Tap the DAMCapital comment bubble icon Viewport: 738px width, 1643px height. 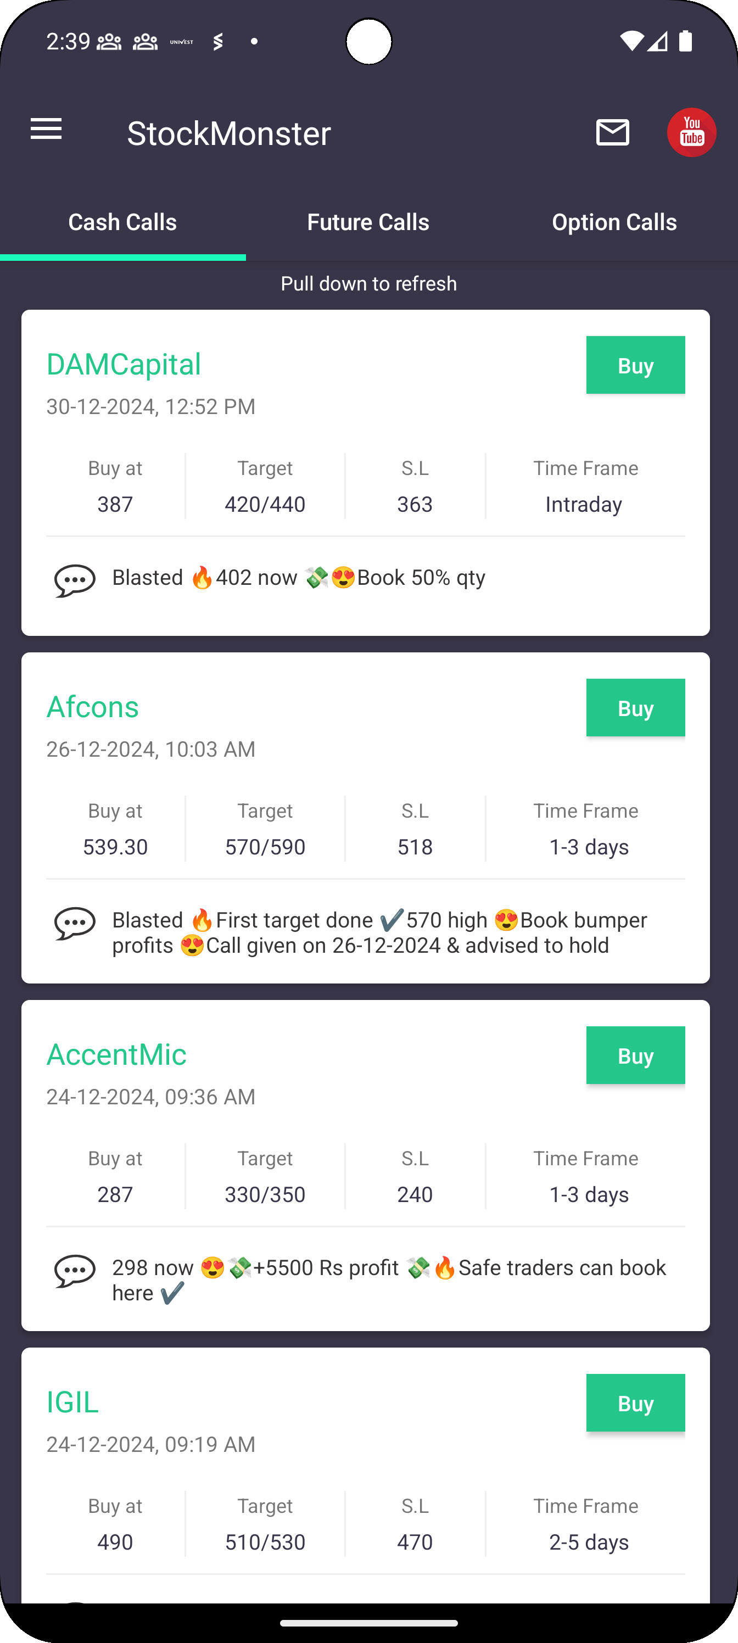point(75,580)
